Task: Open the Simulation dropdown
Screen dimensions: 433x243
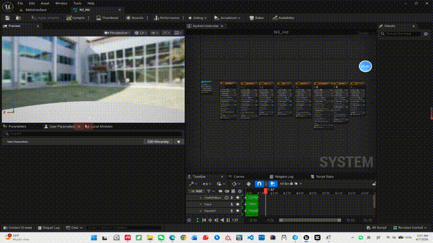Action: point(227,18)
